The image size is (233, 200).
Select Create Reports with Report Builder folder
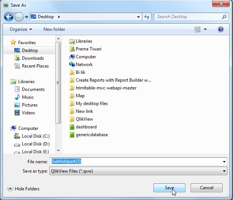point(110,80)
